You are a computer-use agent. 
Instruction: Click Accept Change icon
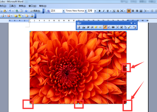click(3, 16)
